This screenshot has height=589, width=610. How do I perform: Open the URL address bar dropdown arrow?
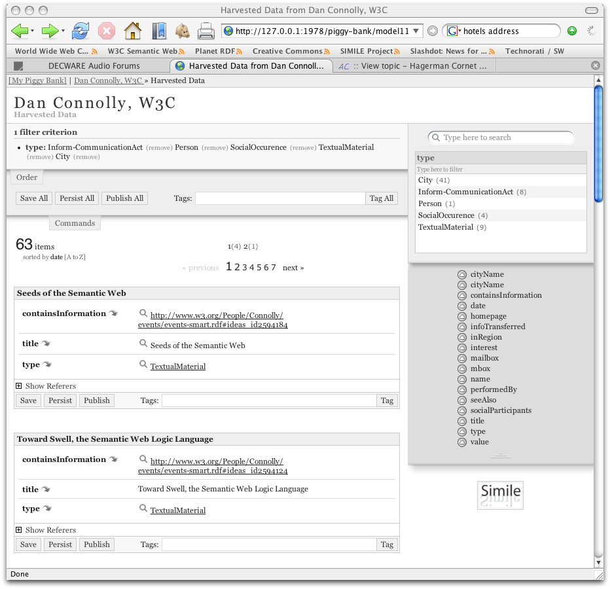pyautogui.click(x=416, y=31)
